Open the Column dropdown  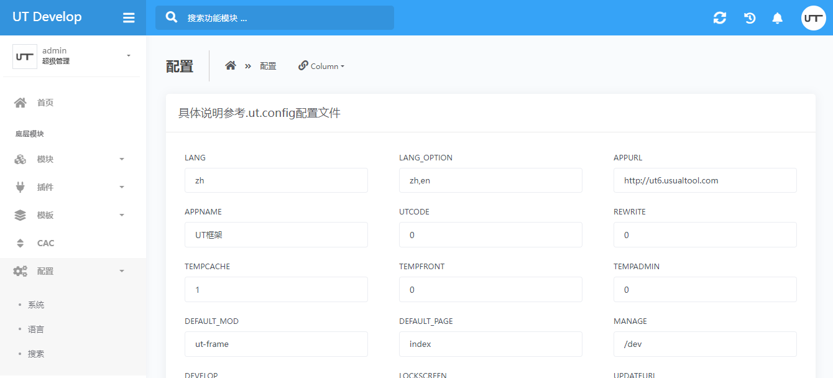click(321, 66)
